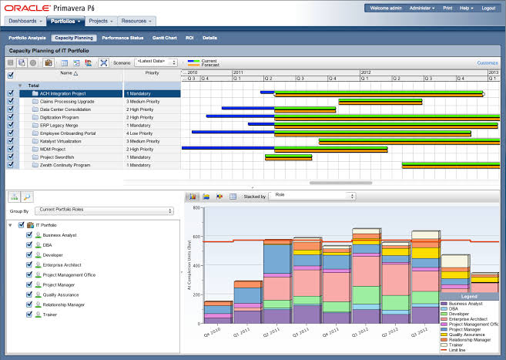Click the portfolio briefcase toolbar icon

pyautogui.click(x=49, y=62)
